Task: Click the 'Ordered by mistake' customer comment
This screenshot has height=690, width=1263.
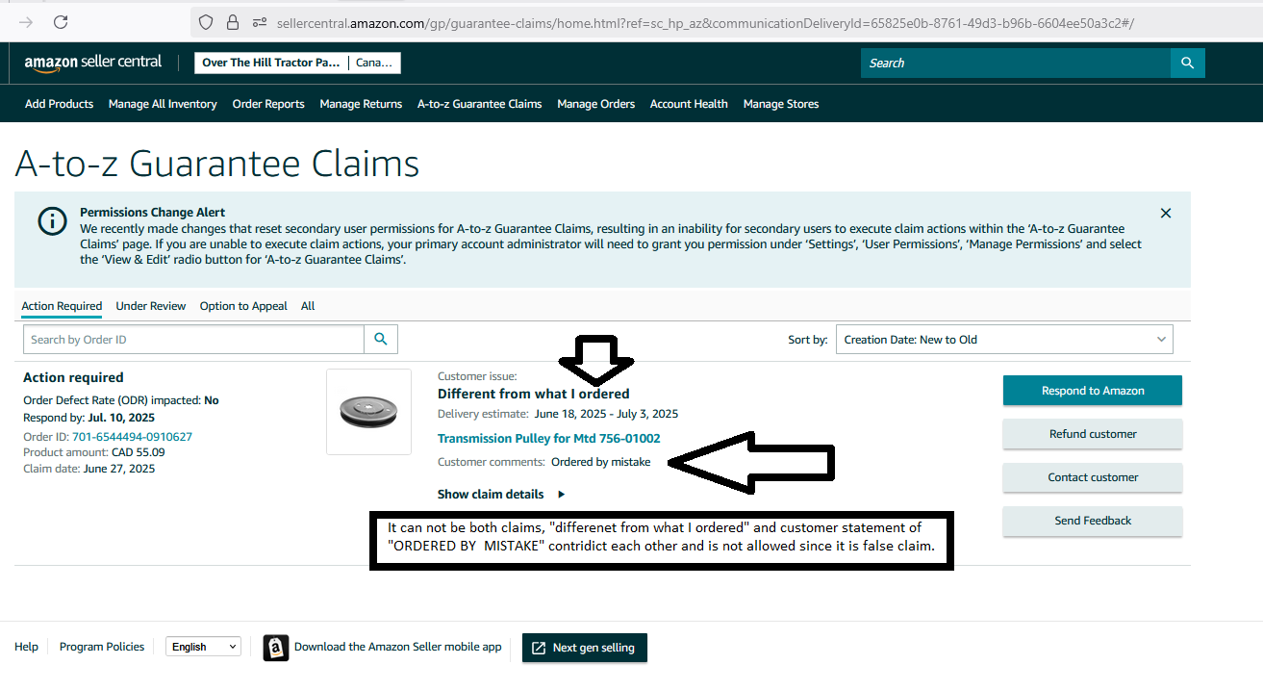Action: 600,462
